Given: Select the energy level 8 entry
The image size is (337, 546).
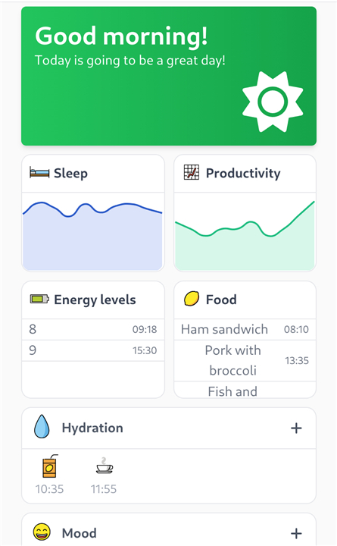Looking at the screenshot, I should click(93, 329).
